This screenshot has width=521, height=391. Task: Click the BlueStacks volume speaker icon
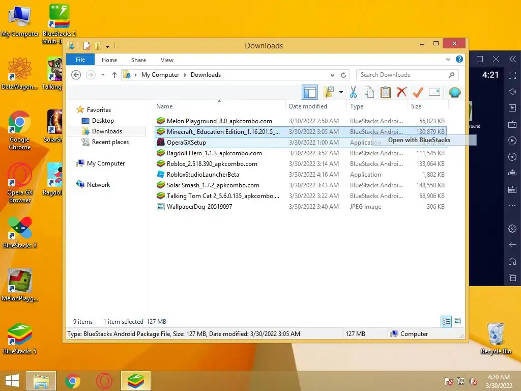click(x=512, y=92)
